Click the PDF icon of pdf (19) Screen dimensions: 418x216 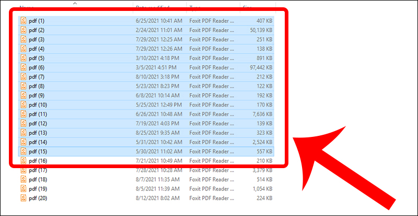tap(24, 188)
